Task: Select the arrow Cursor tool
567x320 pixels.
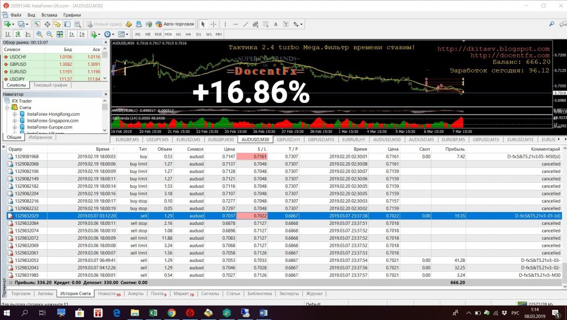Action: [x=203, y=24]
